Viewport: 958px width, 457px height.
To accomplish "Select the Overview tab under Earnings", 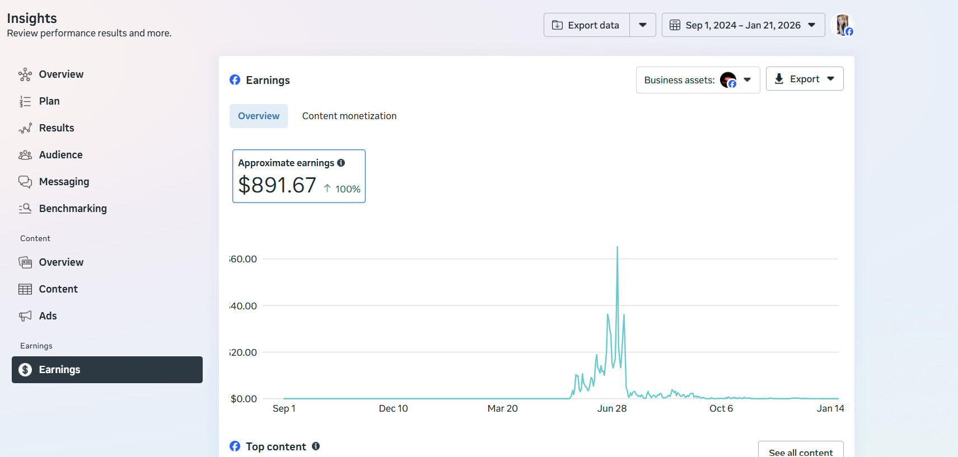I will (258, 116).
